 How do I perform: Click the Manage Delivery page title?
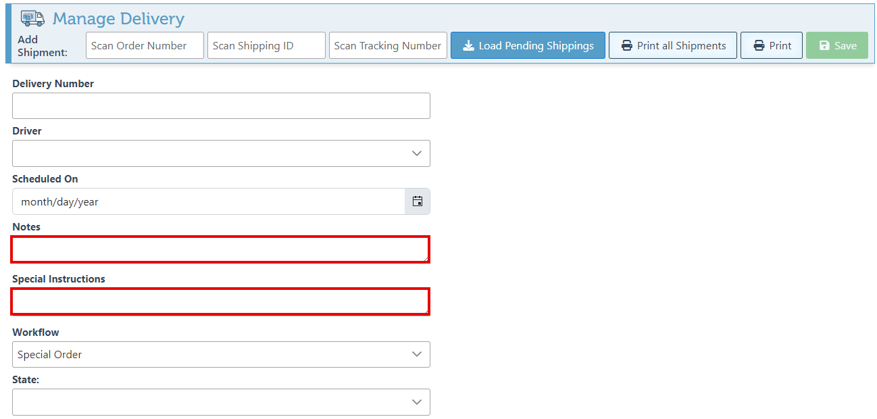click(x=118, y=18)
